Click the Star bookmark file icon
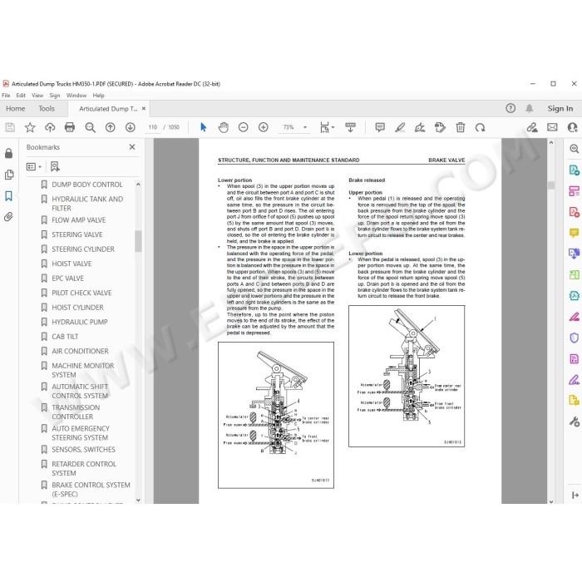582x582 pixels. [30, 127]
